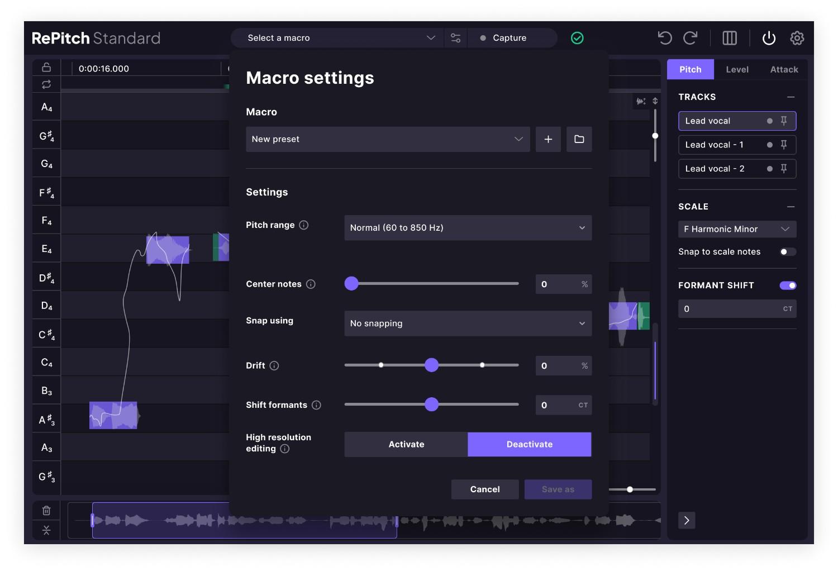838x571 pixels.
Task: Click the macro options icon beside the macro selector
Action: pos(455,37)
